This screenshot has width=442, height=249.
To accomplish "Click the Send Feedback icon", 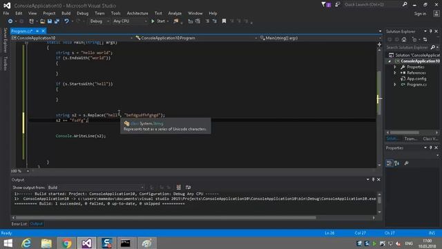I will (338, 5).
